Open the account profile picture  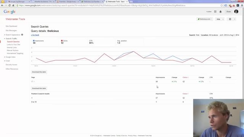pyautogui.click(x=236, y=11)
